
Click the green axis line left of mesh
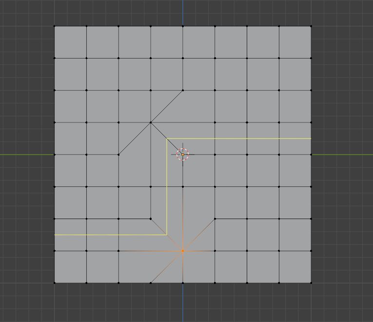click(x=27, y=155)
